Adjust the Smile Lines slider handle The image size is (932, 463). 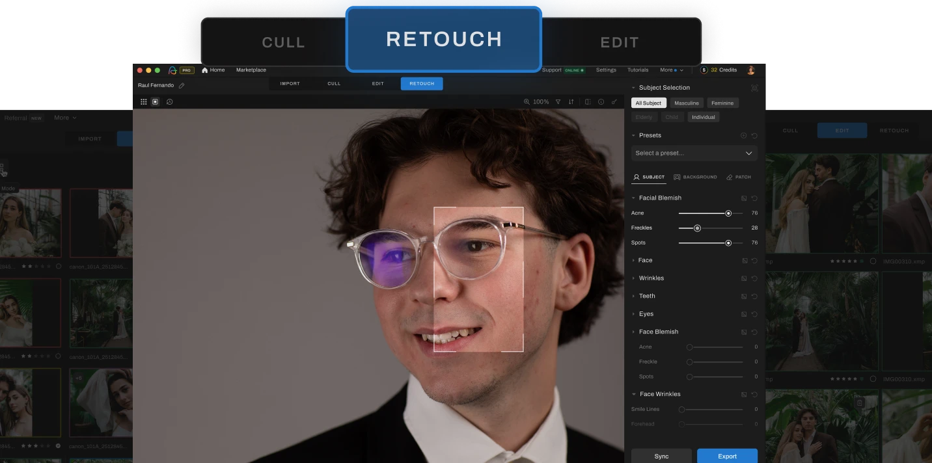(681, 410)
